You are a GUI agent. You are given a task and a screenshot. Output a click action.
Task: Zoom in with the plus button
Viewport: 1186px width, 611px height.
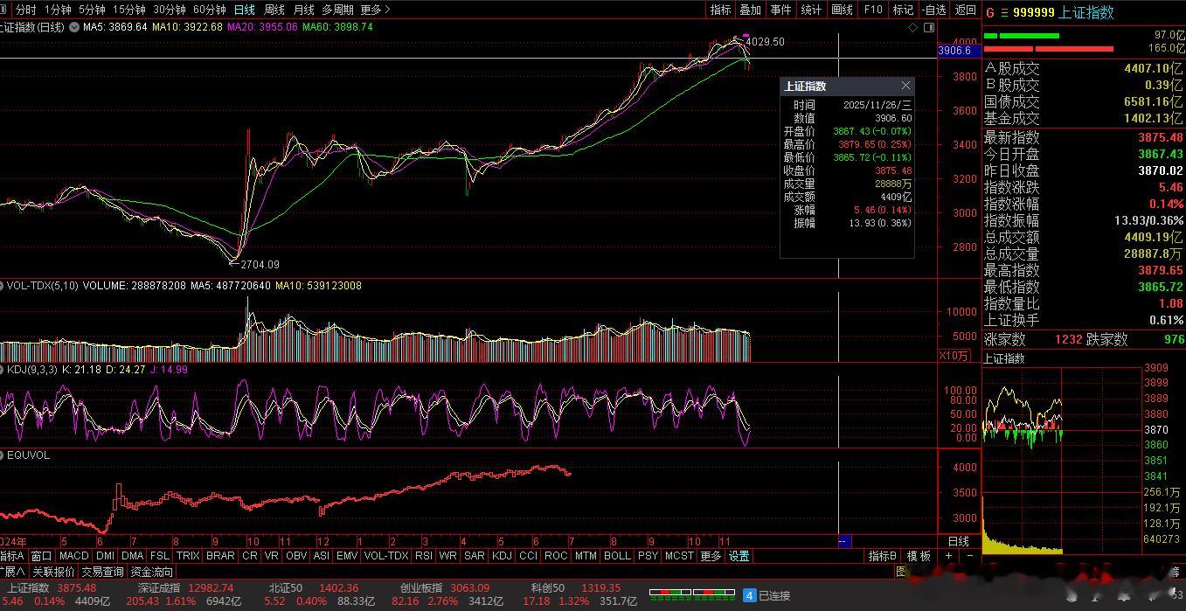coord(949,556)
